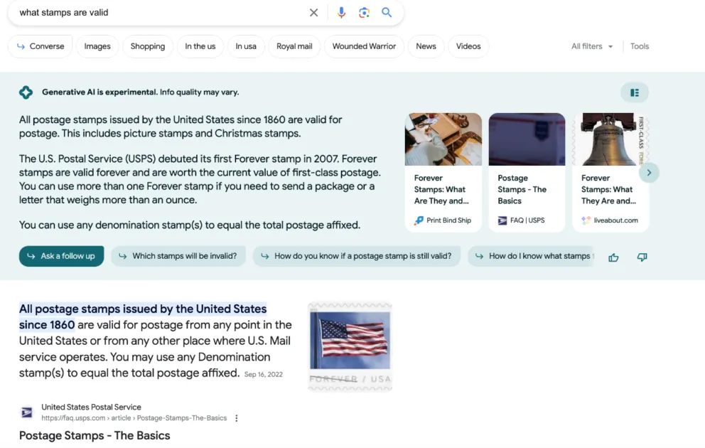Open the Tools options

coord(639,46)
